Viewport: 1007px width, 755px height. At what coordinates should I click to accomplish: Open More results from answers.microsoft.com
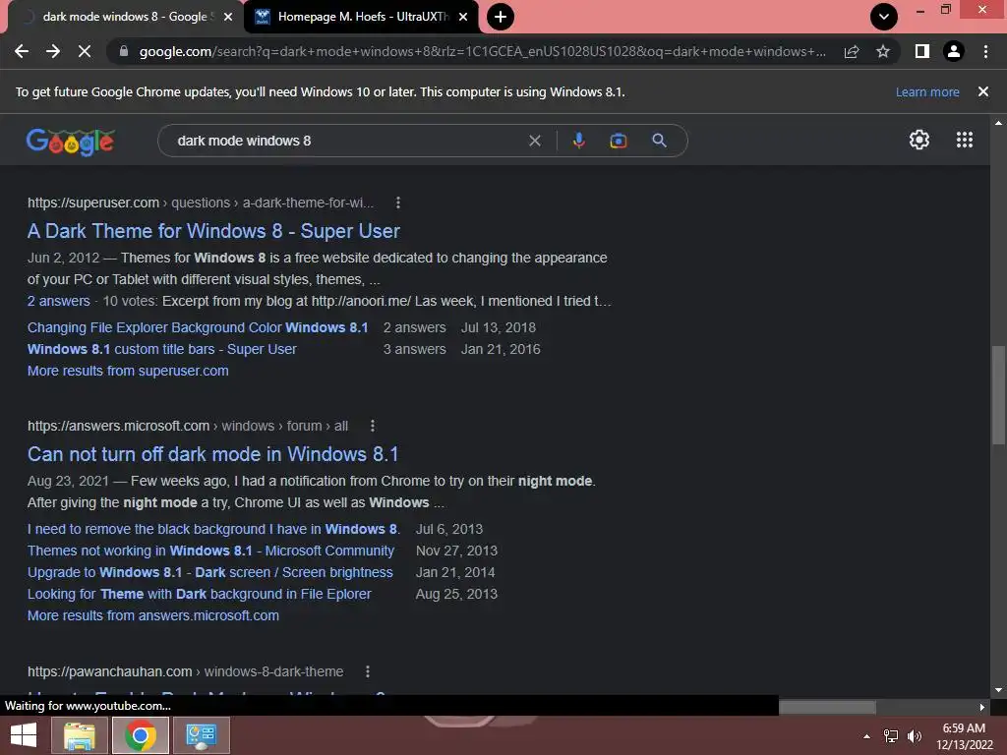click(x=152, y=615)
